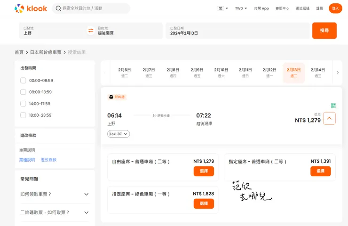348x226 pixels.
Task: Click the green QR code icon
Action: (x=333, y=105)
